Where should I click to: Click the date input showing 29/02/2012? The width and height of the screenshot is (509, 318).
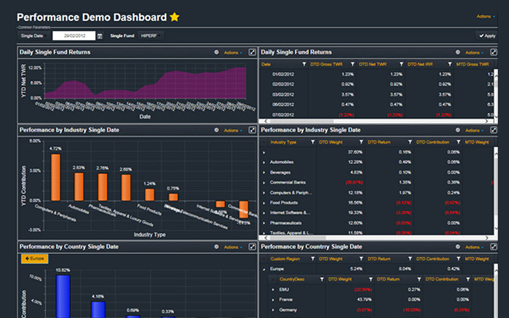[74, 36]
